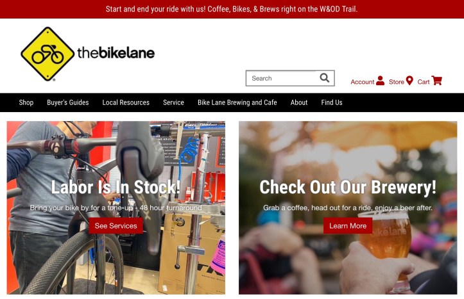Open Bike Lane Brewing and Cafe menu

click(237, 102)
